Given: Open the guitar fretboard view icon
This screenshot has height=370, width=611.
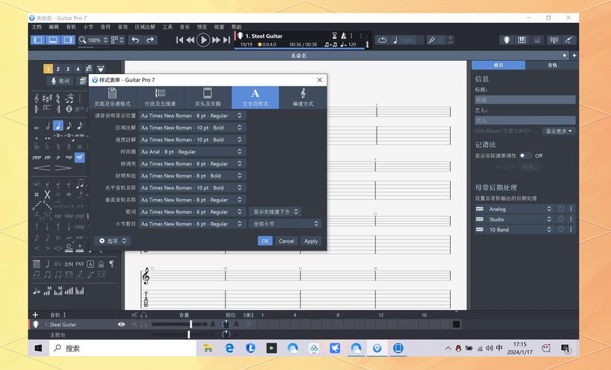Looking at the screenshot, I should coord(506,40).
